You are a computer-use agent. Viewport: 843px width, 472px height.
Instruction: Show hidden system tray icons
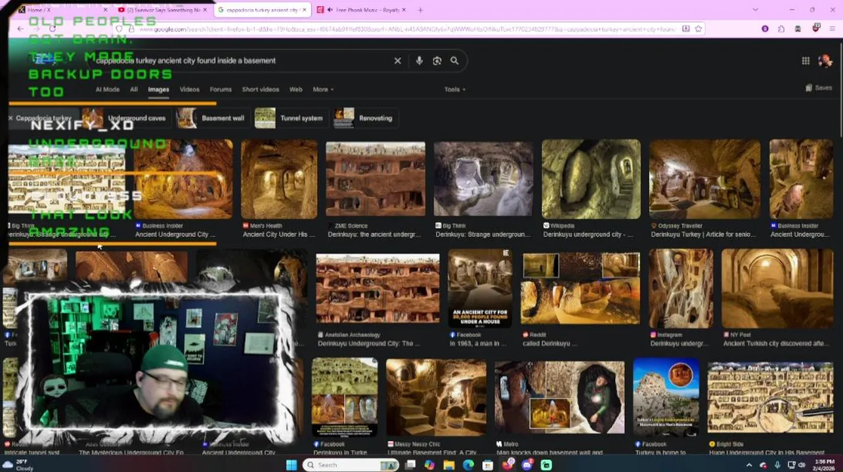pos(749,465)
